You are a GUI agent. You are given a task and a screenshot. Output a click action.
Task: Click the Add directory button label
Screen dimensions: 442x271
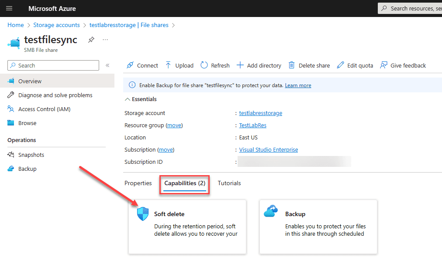tap(264, 65)
